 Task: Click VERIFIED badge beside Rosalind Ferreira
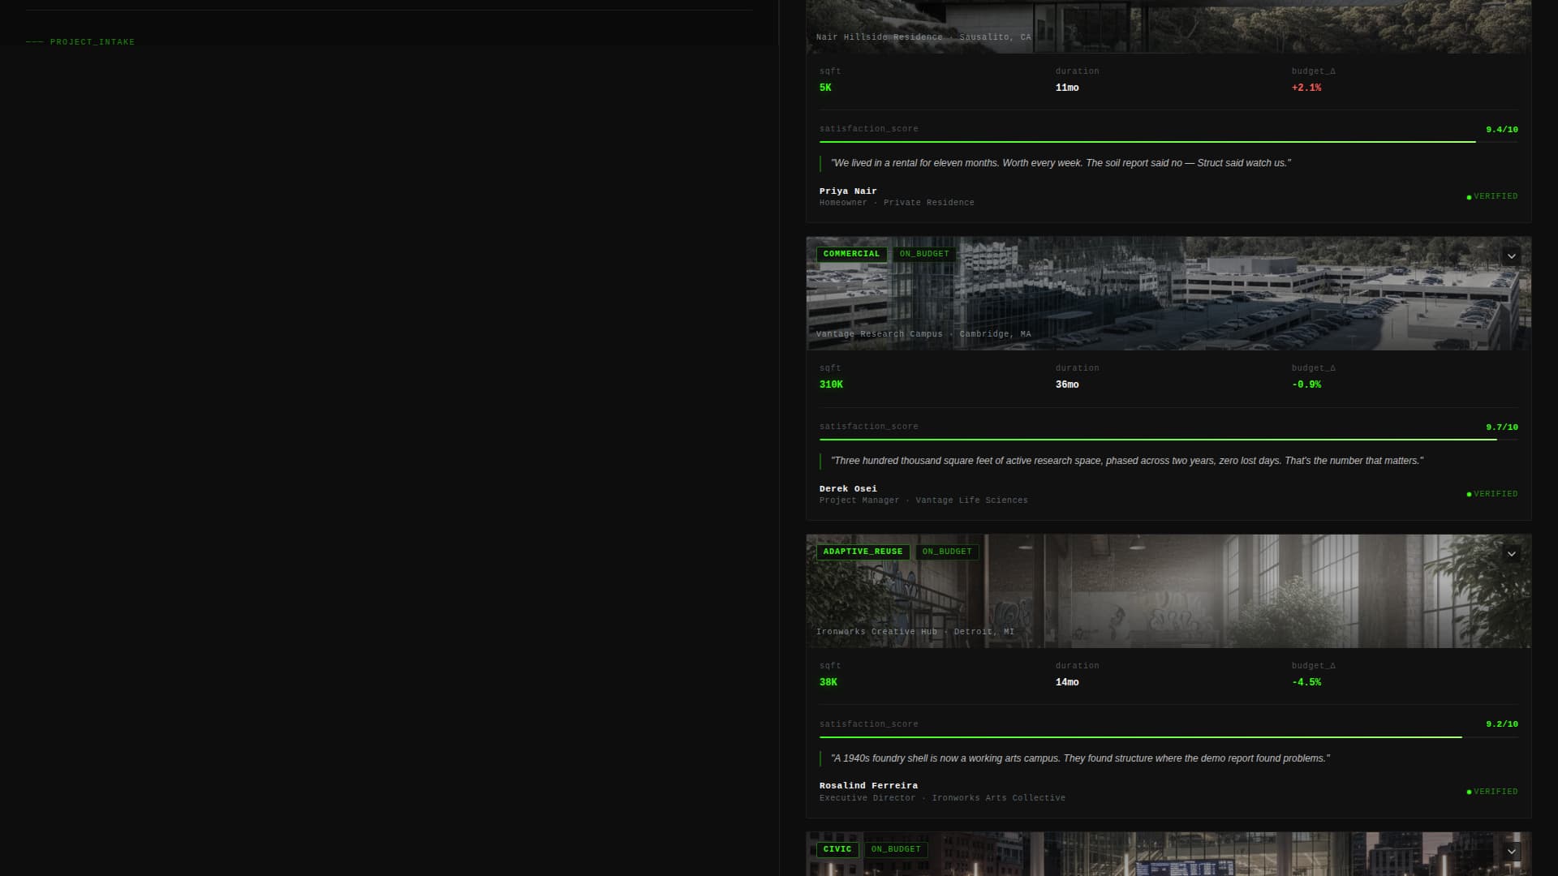coord(1492,792)
